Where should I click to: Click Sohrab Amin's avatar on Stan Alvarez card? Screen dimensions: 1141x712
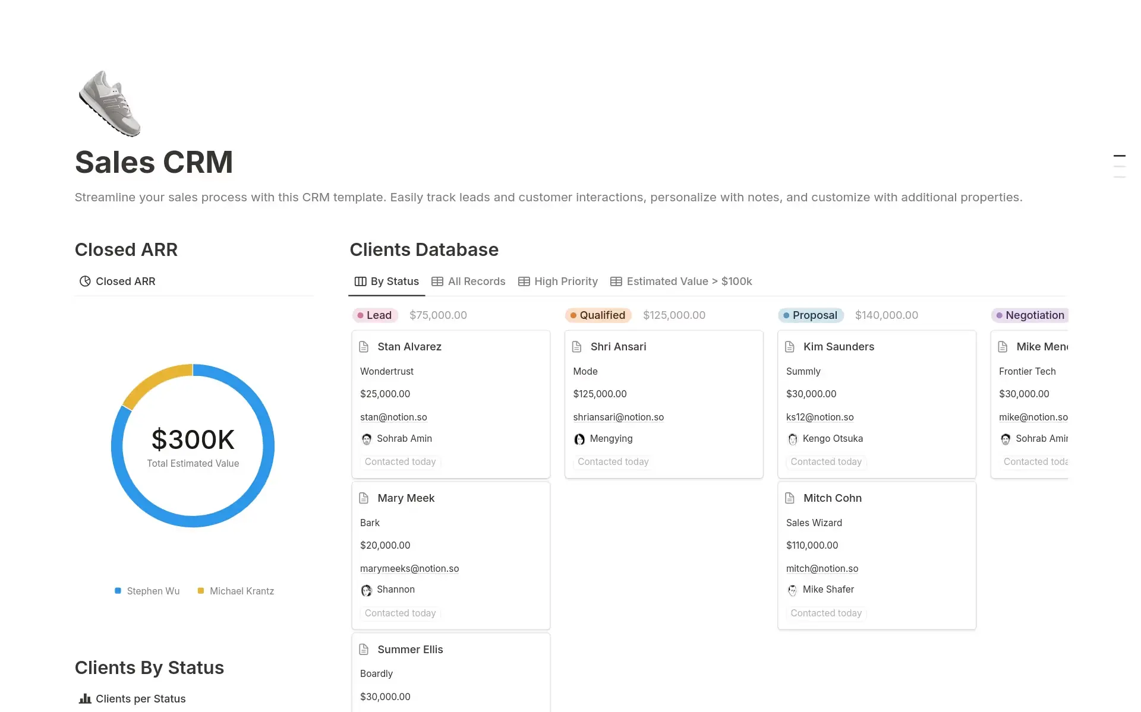pyautogui.click(x=366, y=438)
